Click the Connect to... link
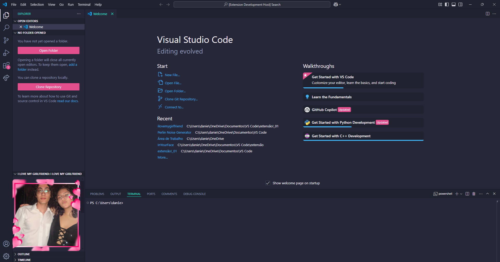500x262 pixels. (174, 107)
